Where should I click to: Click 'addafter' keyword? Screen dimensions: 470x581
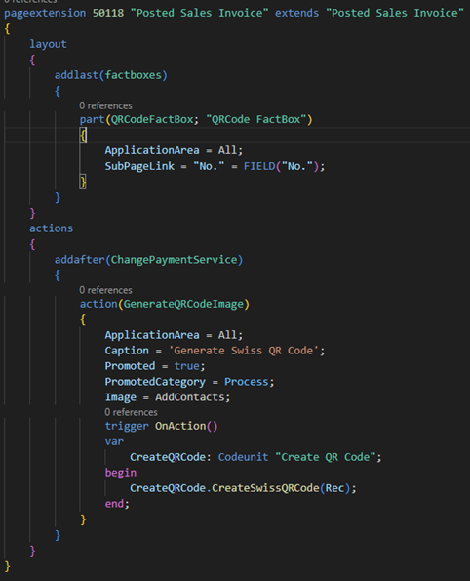point(80,260)
